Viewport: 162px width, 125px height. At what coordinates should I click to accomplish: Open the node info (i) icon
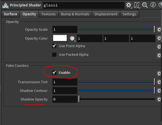(153, 5)
